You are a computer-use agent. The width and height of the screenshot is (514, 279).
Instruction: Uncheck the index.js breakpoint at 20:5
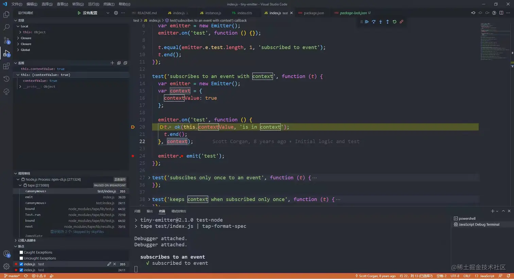pos(21,264)
